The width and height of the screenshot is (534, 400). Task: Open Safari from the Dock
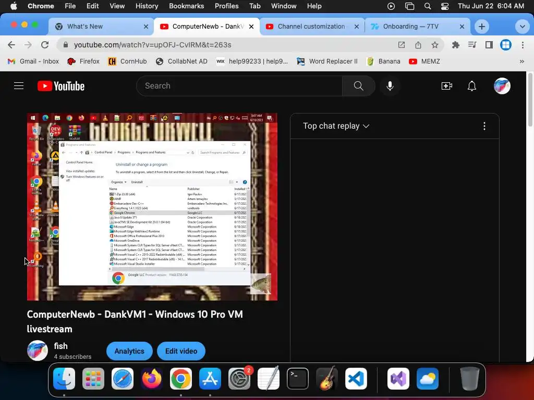point(123,379)
